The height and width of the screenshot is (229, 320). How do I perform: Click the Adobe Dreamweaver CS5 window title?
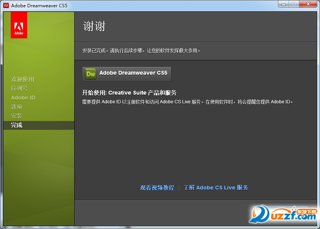pyautogui.click(x=39, y=5)
